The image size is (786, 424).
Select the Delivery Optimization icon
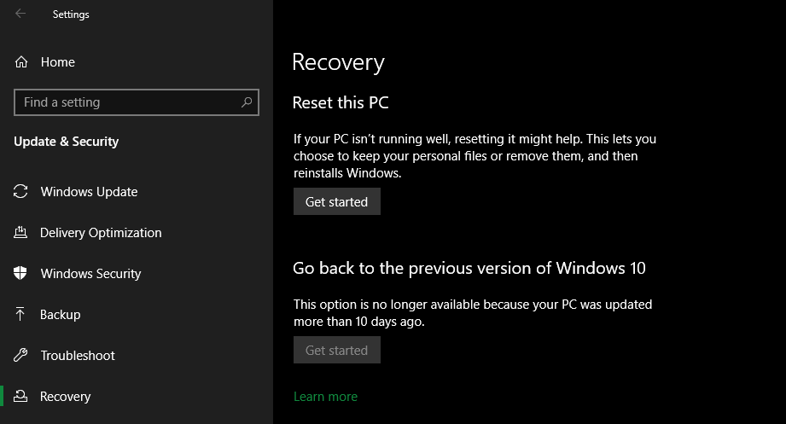point(21,233)
